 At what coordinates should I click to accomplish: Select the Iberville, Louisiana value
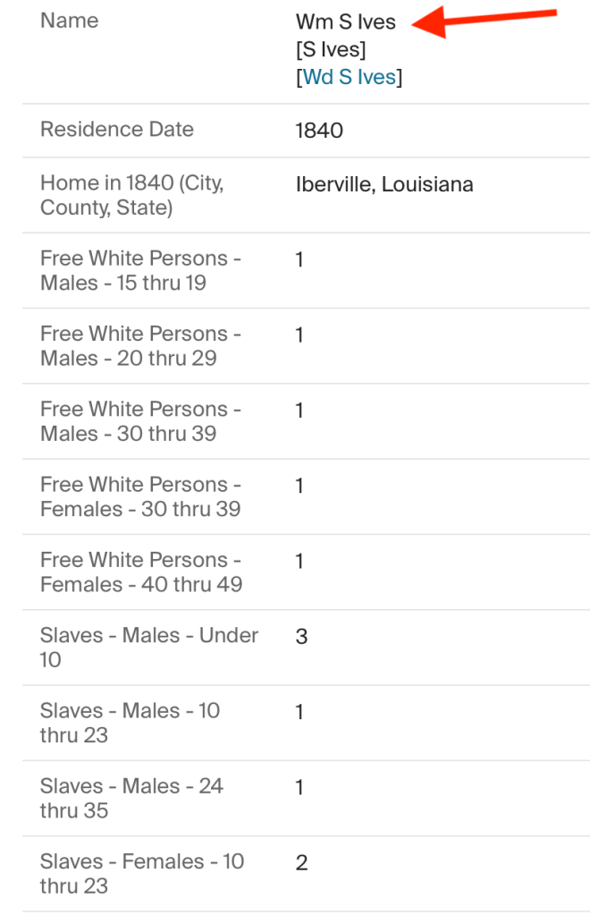pyautogui.click(x=384, y=184)
